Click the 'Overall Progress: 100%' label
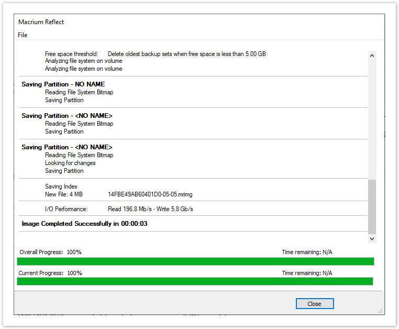Viewport: 399px width, 329px height. (x=50, y=252)
